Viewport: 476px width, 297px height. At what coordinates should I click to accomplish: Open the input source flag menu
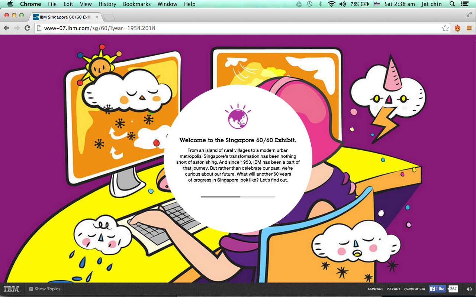pyautogui.click(x=377, y=4)
